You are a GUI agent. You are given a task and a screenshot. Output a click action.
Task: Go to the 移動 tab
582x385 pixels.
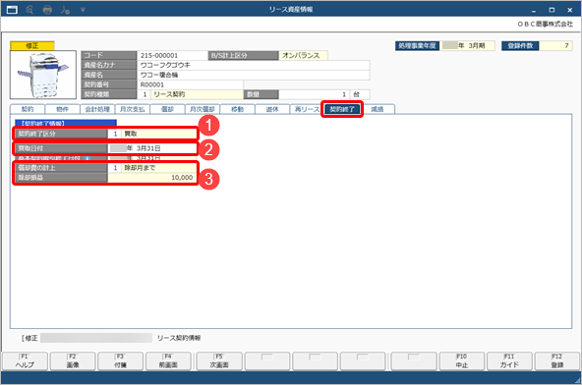(237, 109)
